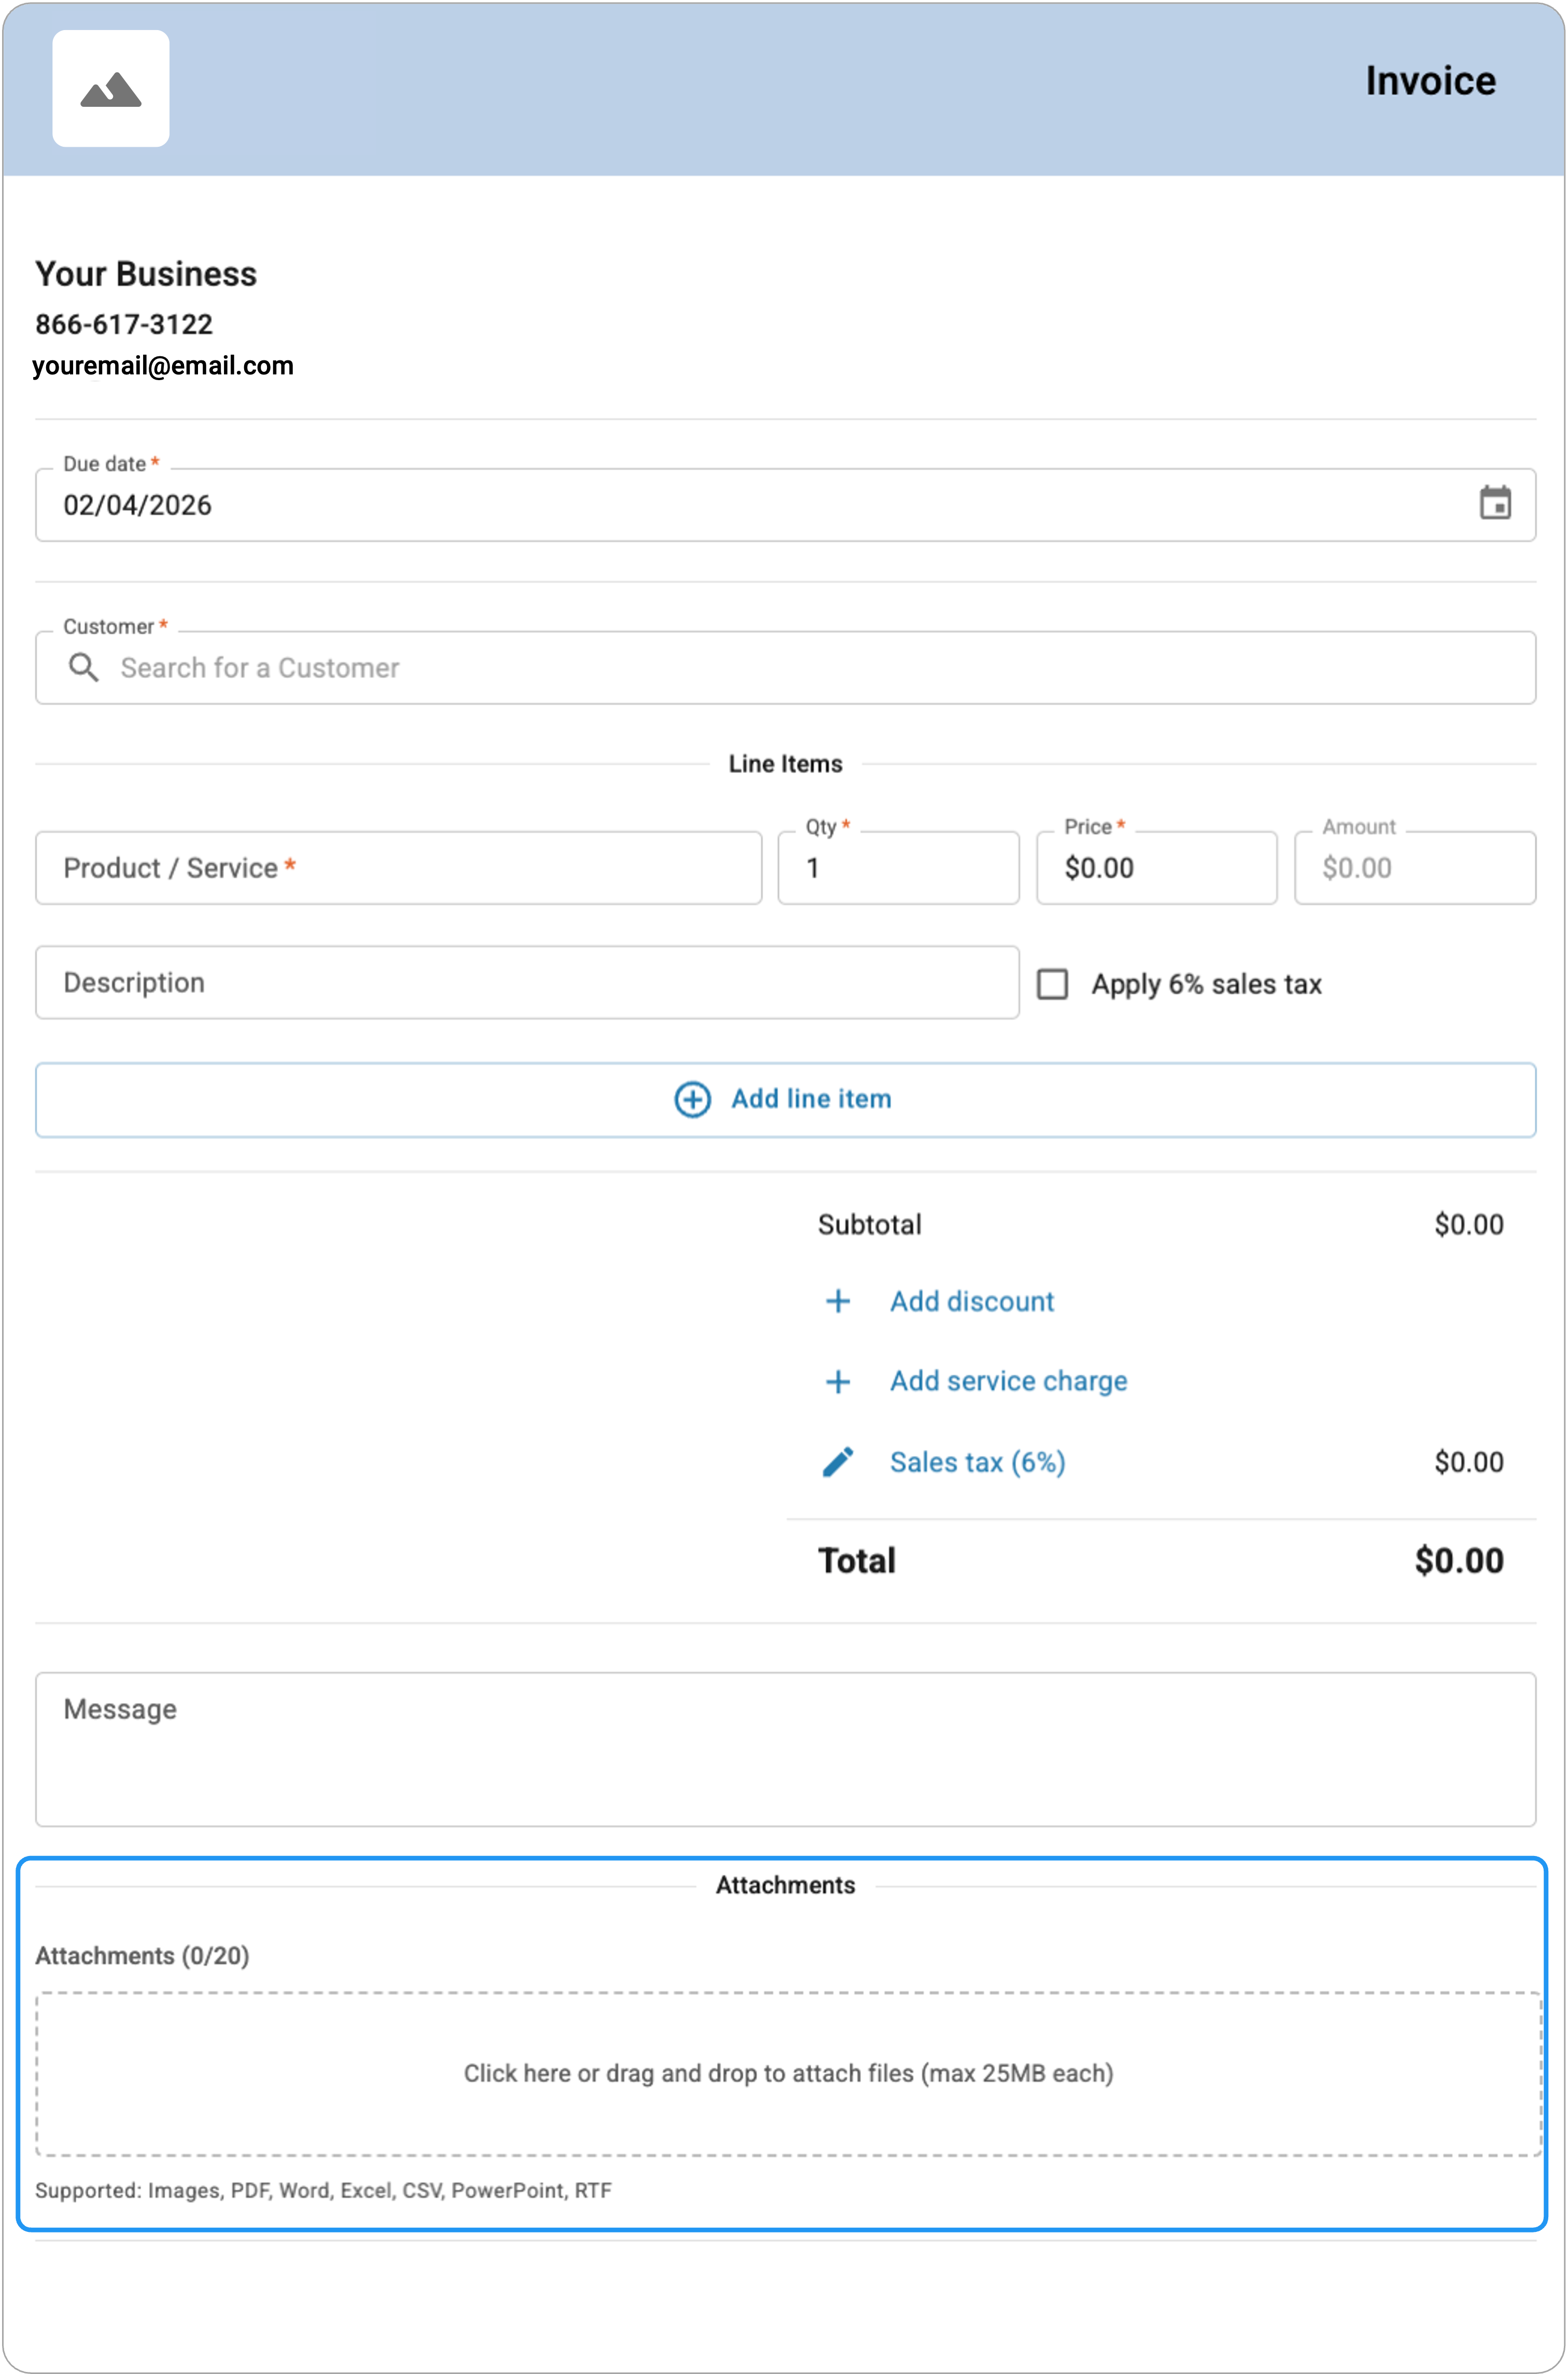
Task: Click the Line Items section heading
Action: coord(785,764)
